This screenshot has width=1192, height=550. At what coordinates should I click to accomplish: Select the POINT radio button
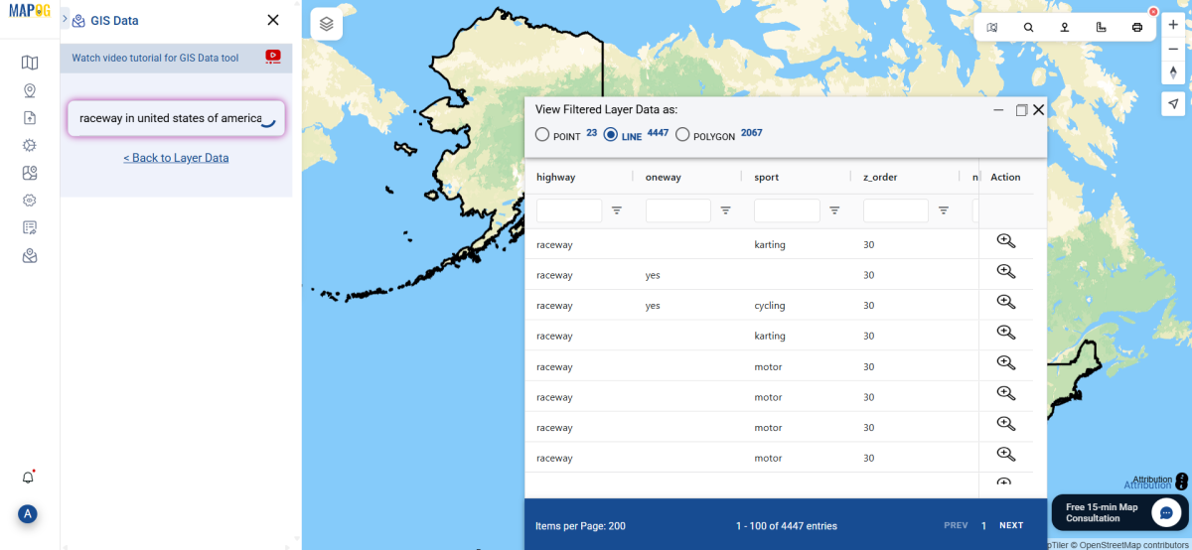point(541,135)
